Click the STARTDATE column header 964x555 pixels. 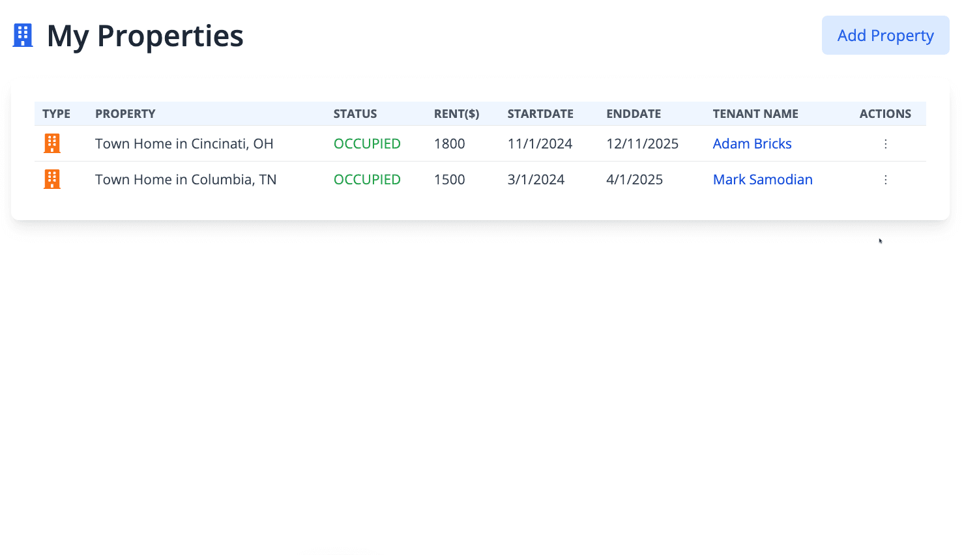click(x=540, y=114)
